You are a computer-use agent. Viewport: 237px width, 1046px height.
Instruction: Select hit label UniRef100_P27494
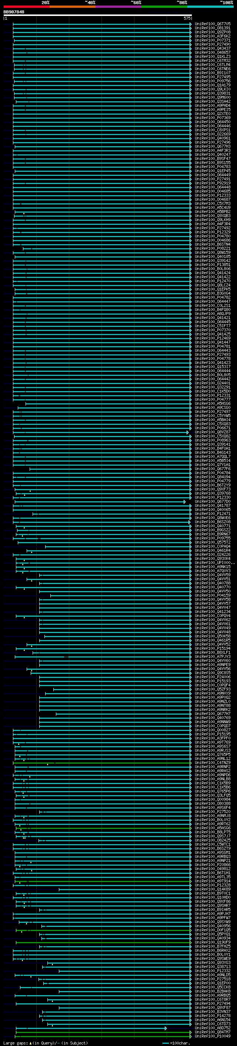tap(213, 1003)
